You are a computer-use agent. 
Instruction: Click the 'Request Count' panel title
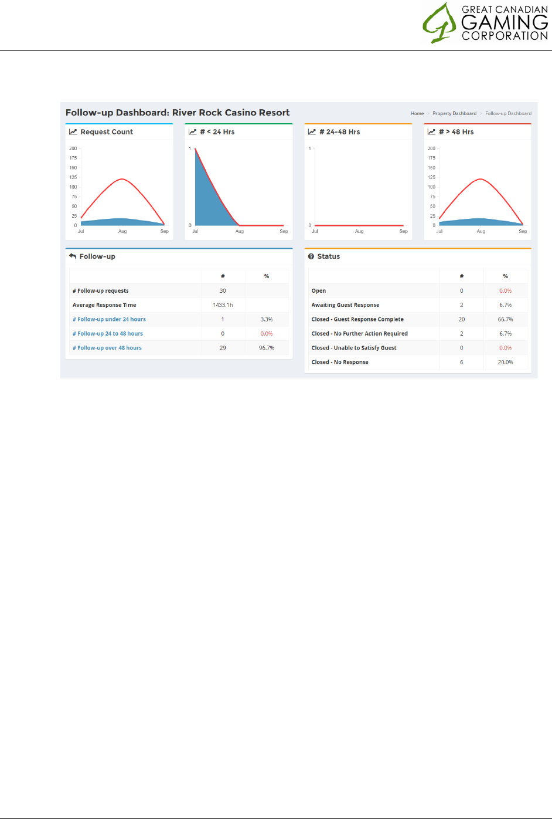point(107,132)
